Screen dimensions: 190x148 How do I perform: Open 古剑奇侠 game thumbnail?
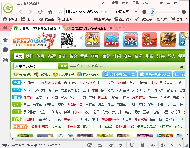pyautogui.click(x=111, y=39)
